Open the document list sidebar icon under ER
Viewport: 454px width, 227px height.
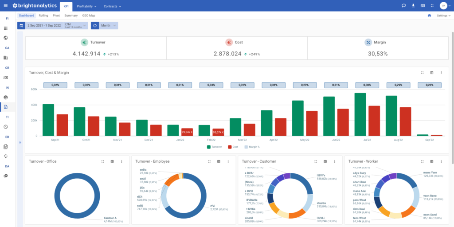(x=5, y=146)
